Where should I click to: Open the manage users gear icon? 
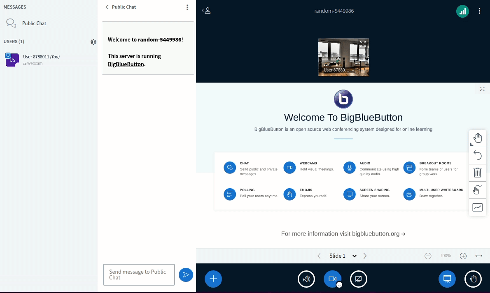coord(93,42)
